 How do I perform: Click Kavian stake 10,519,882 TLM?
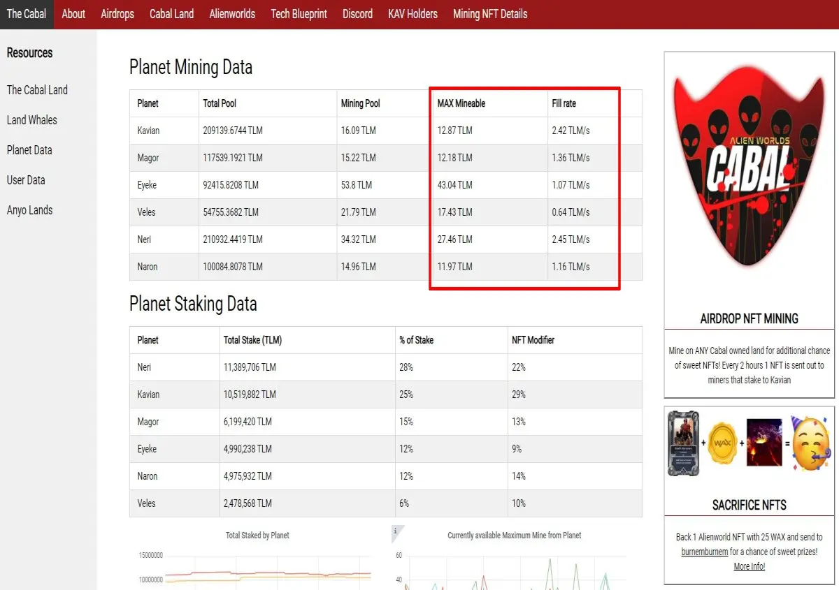click(x=250, y=394)
